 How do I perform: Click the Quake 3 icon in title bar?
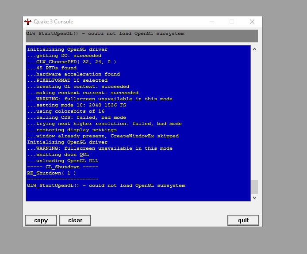[28, 22]
